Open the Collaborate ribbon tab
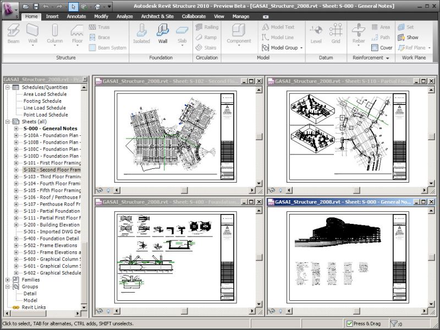This screenshot has width=440, height=330. tap(194, 16)
